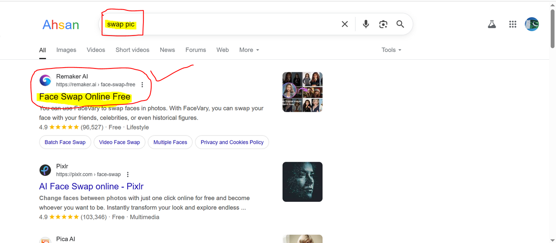Click the Pixlr site favicon
556x243 pixels.
(x=45, y=170)
